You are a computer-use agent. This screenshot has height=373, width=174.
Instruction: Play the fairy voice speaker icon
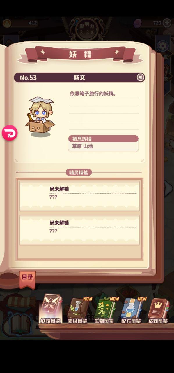point(141,77)
